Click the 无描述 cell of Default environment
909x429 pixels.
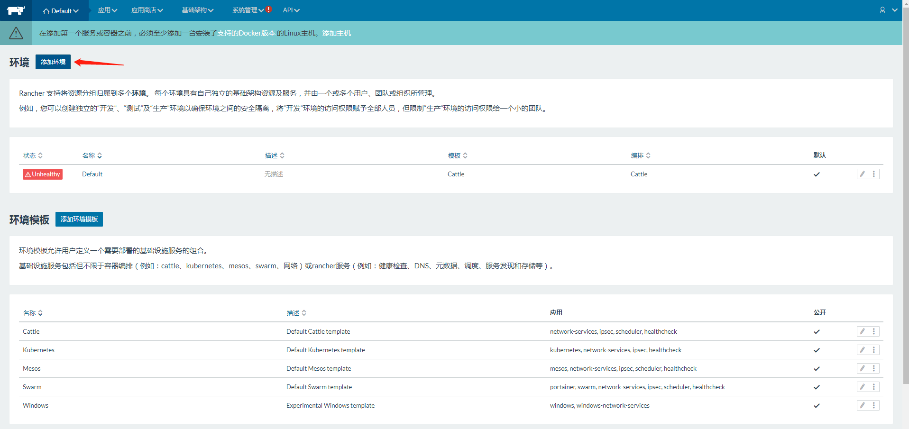(274, 174)
